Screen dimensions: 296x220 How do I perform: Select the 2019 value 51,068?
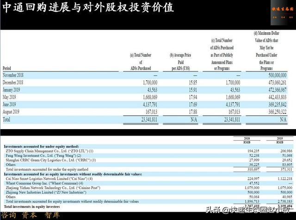[x=287, y=155]
